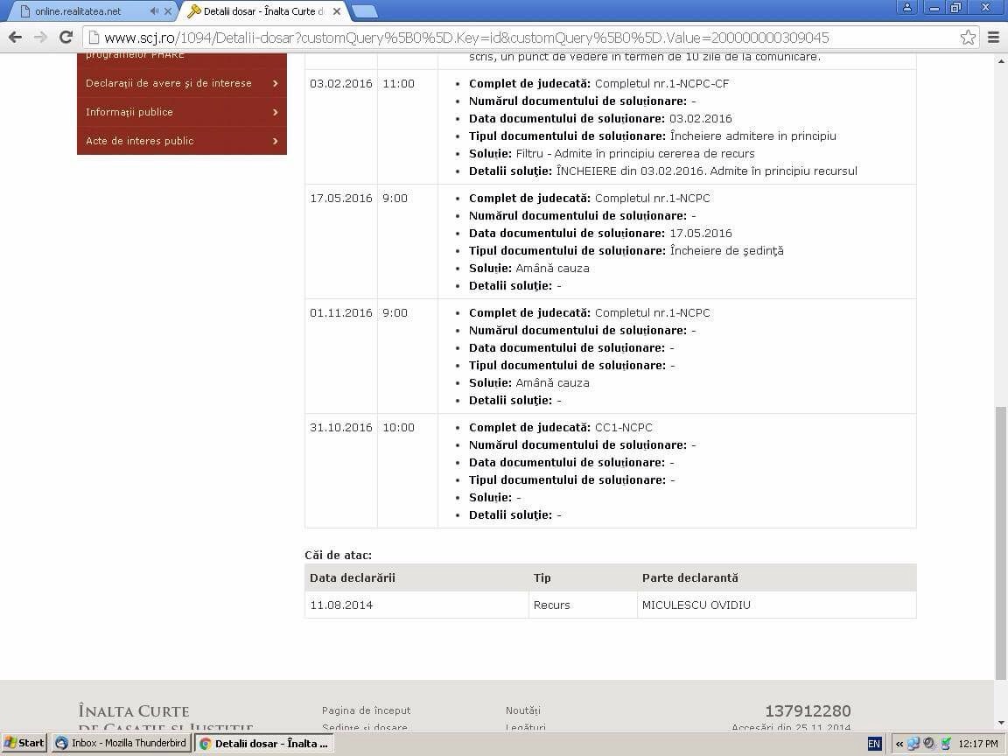Close the online.realitatea.net tab
This screenshot has height=756, width=1008.
pyautogui.click(x=168, y=11)
